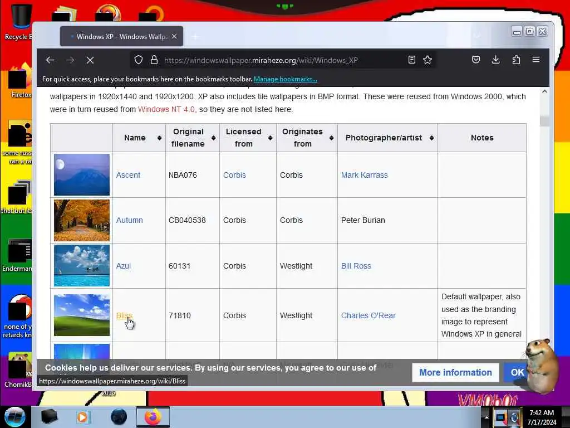The width and height of the screenshot is (570, 428).
Task: Sort table by Name column
Action: point(139,138)
